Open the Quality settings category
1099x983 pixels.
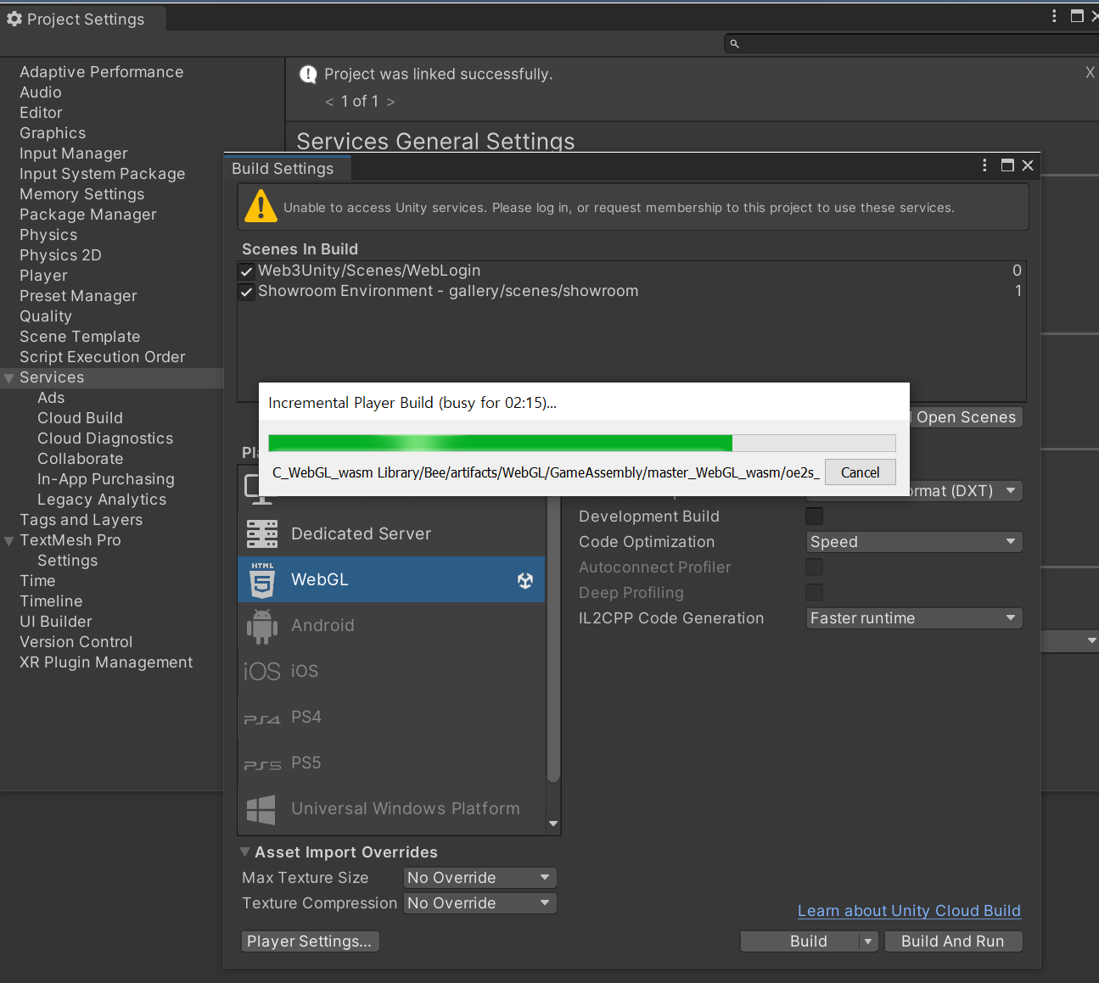coord(46,316)
